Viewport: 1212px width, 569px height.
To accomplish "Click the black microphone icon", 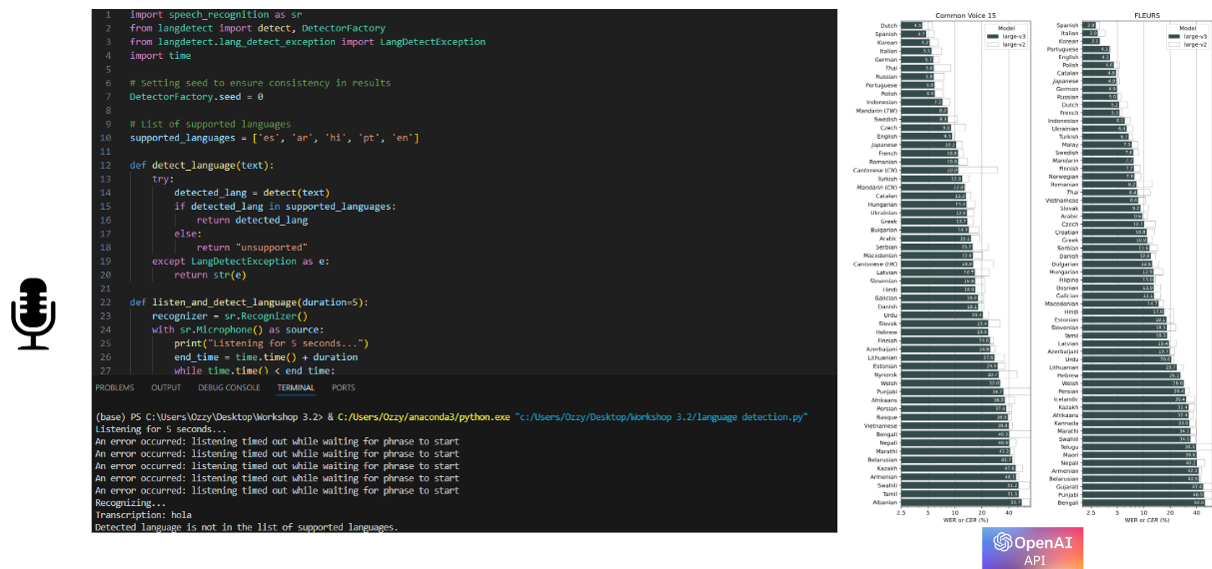I will [33, 314].
